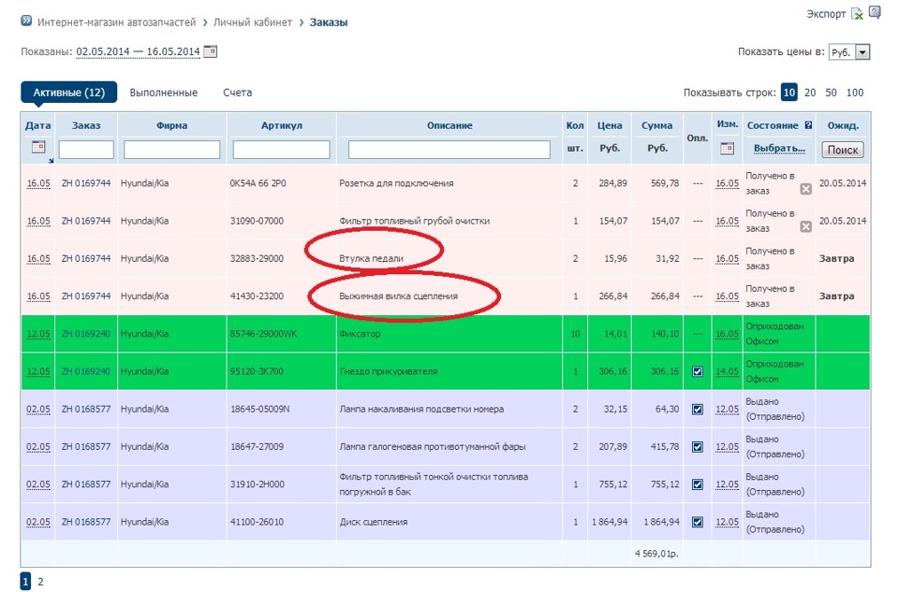This screenshot has width=899, height=592.
Task: Cancel the Фильтр топливный грубой очистки item
Action: (805, 226)
